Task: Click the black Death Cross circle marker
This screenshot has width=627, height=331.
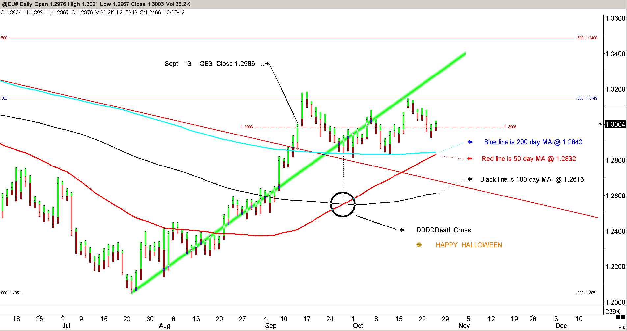Action: coord(343,204)
